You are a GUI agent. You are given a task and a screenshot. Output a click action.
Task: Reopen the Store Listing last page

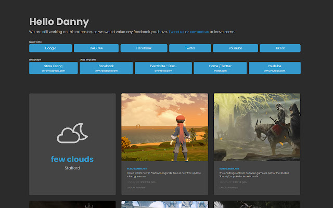click(53, 68)
